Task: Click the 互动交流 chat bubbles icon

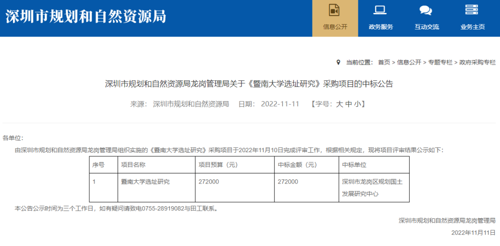Action: tap(426, 11)
